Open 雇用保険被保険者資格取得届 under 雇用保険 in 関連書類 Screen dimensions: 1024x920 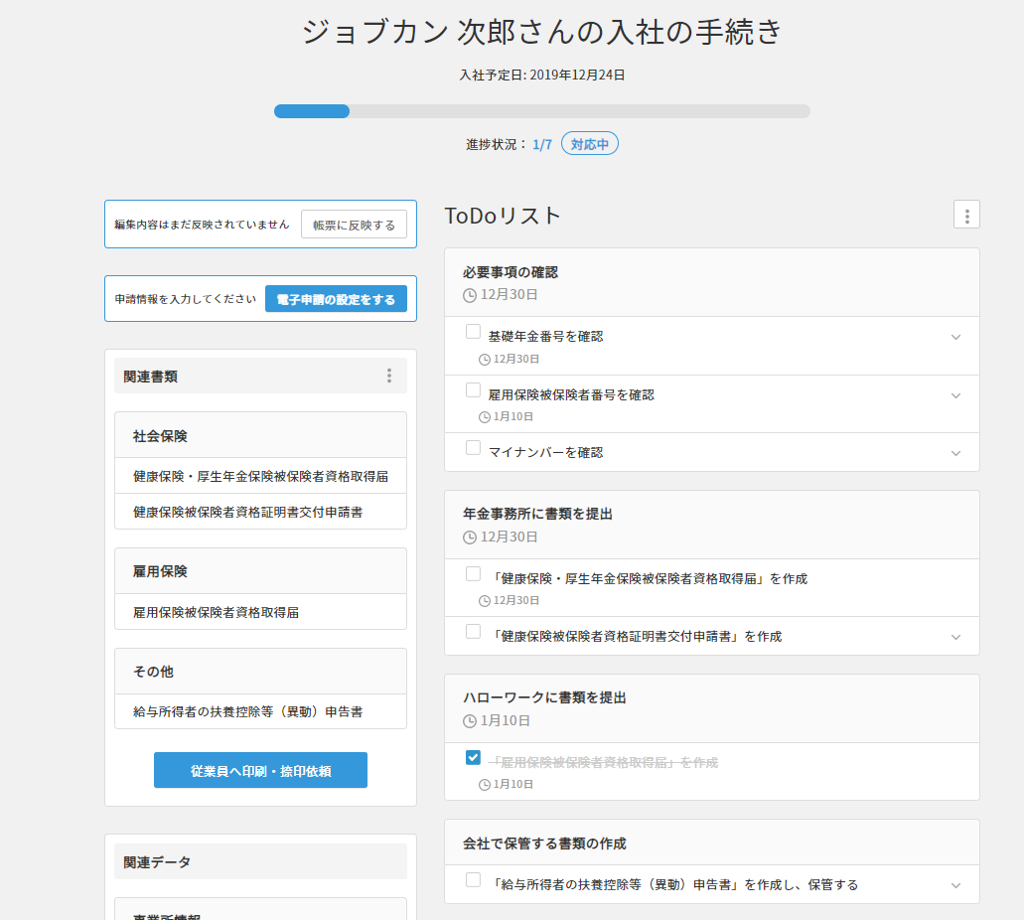[x=260, y=612]
